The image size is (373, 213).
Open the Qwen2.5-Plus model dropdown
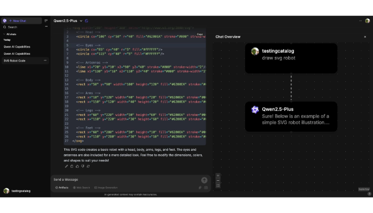(x=68, y=21)
